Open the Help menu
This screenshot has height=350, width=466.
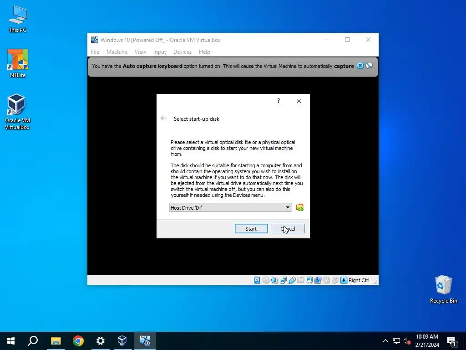click(204, 52)
